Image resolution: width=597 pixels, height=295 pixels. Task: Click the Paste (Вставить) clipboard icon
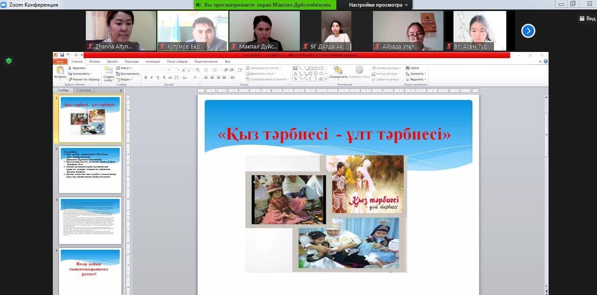pyautogui.click(x=60, y=71)
